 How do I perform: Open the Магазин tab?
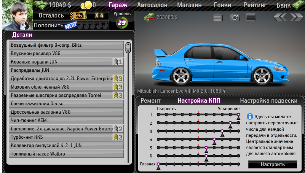pyautogui.click(x=189, y=5)
